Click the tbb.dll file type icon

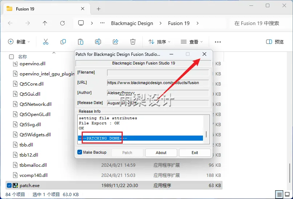pyautogui.click(x=15, y=145)
